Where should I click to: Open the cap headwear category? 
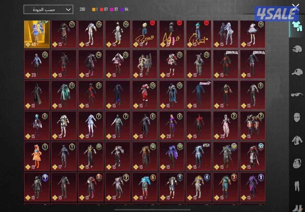[x=296, y=72]
